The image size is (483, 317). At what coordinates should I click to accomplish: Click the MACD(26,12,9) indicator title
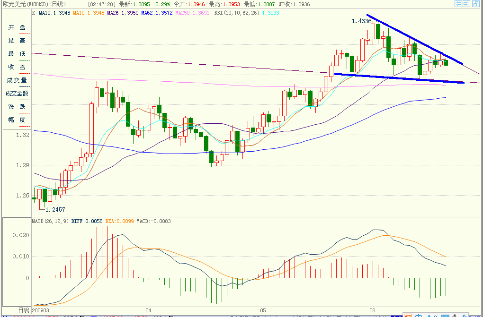point(51,221)
